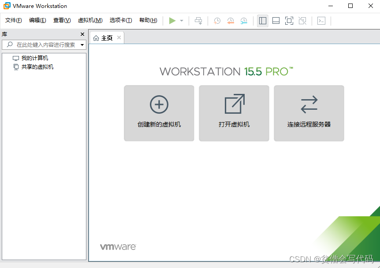380x268 pixels.
Task: Toggle the thumbnail bar view icon
Action: (x=276, y=21)
